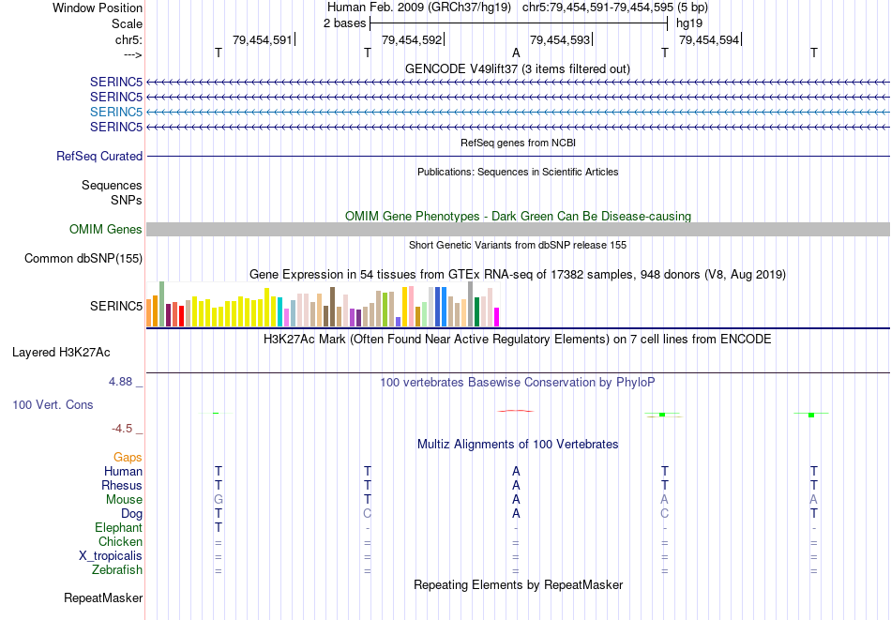This screenshot has height=620, width=891.
Task: Select the X_tropicalis alignment row label
Action: 111,556
